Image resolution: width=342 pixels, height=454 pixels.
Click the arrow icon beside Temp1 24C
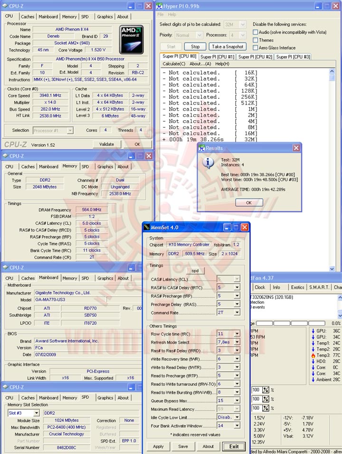click(x=313, y=343)
